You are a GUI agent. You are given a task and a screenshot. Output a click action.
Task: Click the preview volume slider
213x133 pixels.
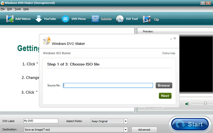point(205,103)
